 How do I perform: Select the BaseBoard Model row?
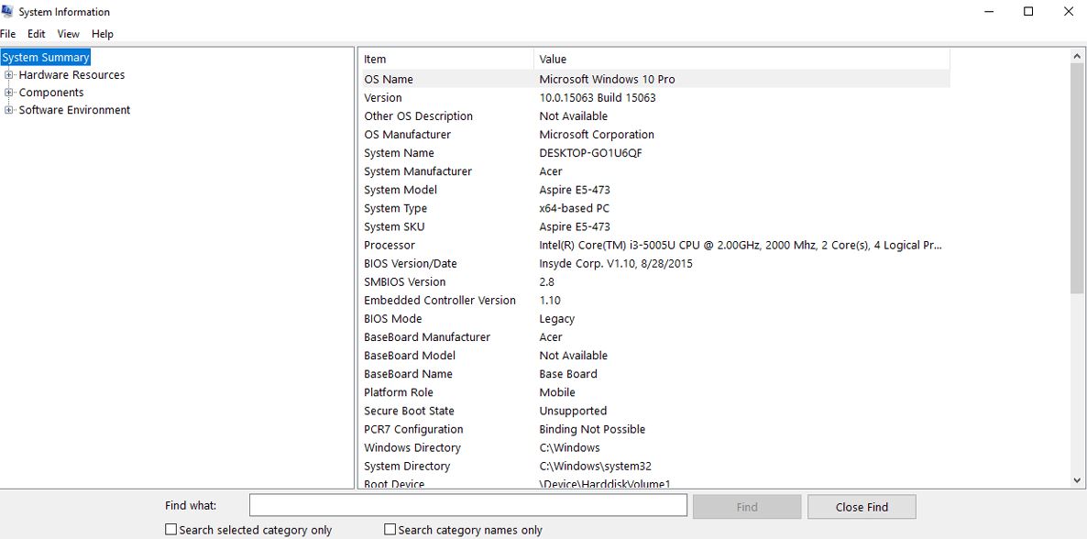(x=655, y=355)
